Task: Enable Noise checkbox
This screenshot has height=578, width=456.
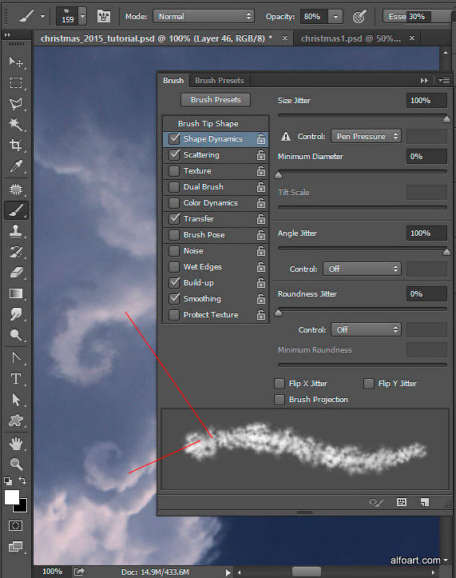Action: point(174,251)
